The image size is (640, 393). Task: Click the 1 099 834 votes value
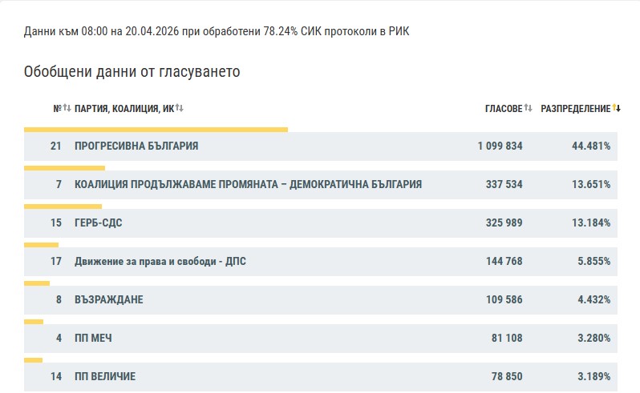click(x=499, y=146)
